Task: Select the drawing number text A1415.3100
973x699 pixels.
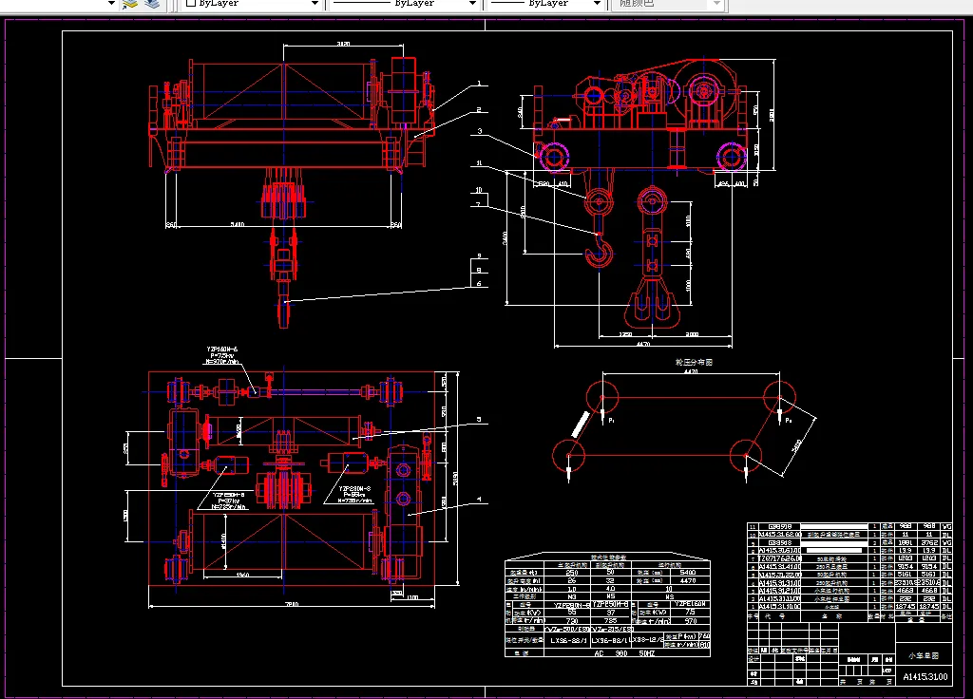Action: pyautogui.click(x=925, y=676)
